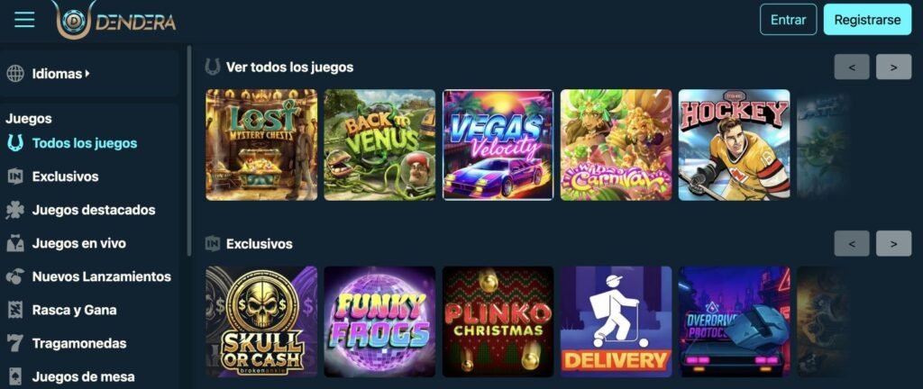The image size is (923, 389).
Task: Select Rasca y Gana in sidebar
Action: [74, 311]
